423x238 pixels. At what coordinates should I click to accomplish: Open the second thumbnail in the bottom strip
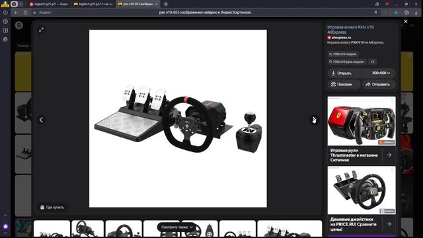[88, 229]
